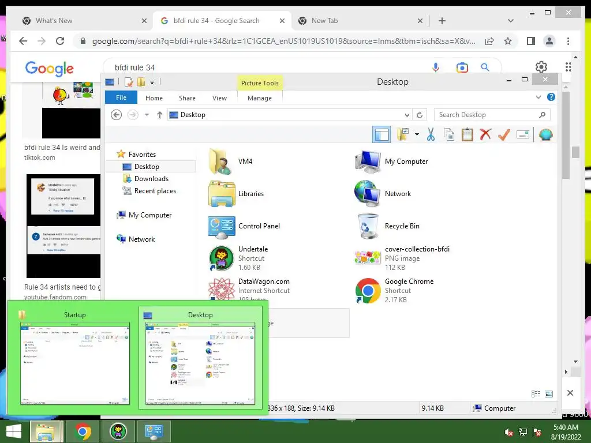
Task: Click the Google voice search microphone
Action: pos(436,67)
